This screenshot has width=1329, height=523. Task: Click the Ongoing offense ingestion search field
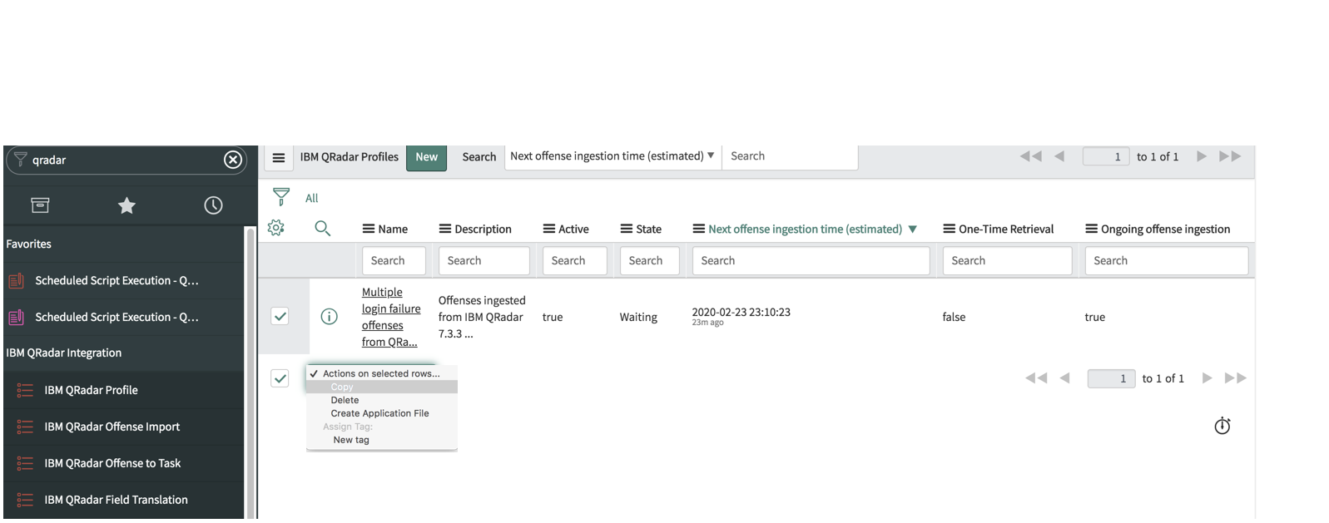pyautogui.click(x=1167, y=260)
